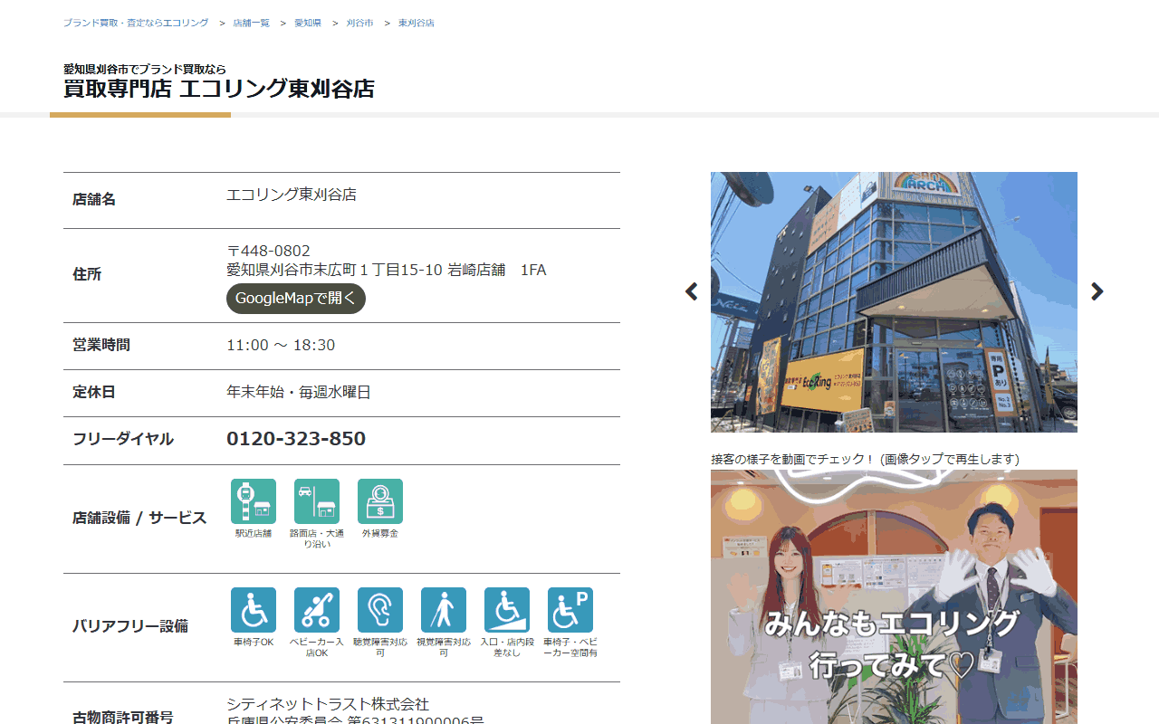Click the donation box (外貨募金) icon
This screenshot has width=1159, height=724.
click(380, 501)
